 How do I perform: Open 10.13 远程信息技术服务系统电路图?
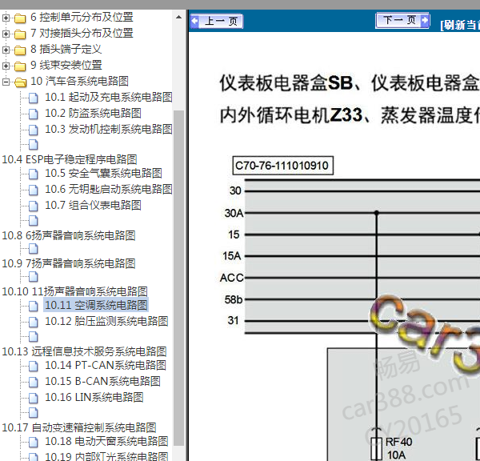[x=84, y=351]
